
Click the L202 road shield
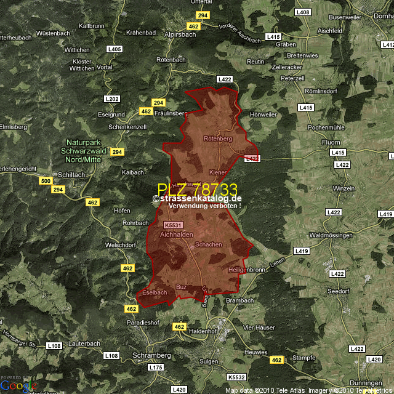click(x=111, y=98)
